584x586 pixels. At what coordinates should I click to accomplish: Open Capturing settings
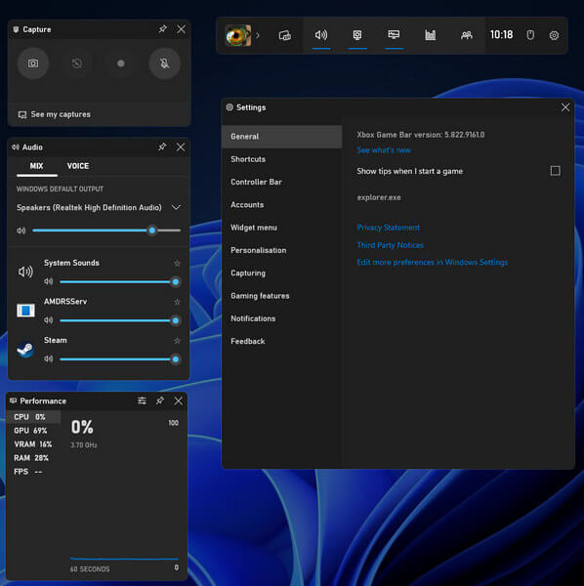tap(281, 273)
